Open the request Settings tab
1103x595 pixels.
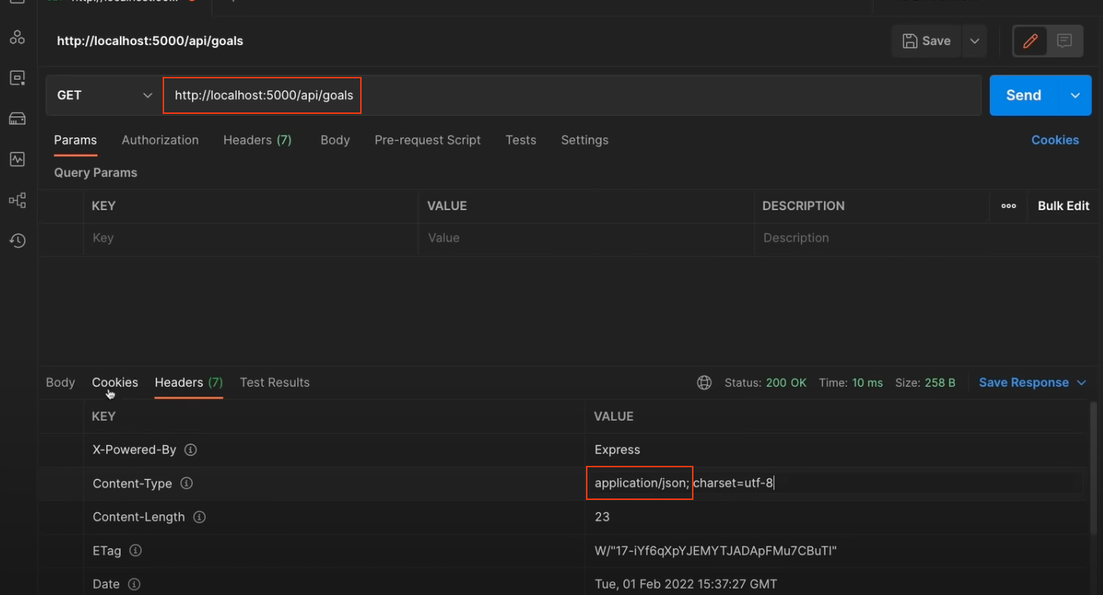click(585, 140)
